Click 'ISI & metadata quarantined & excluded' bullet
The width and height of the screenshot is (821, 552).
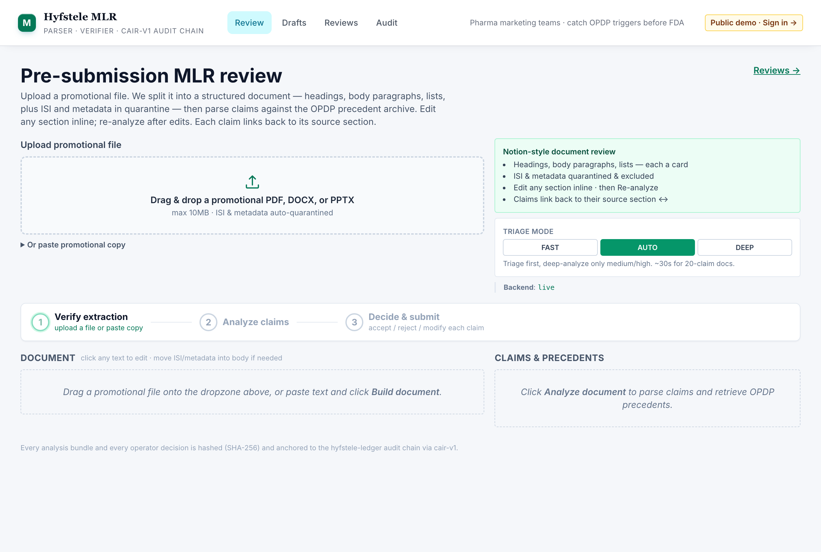click(x=584, y=176)
